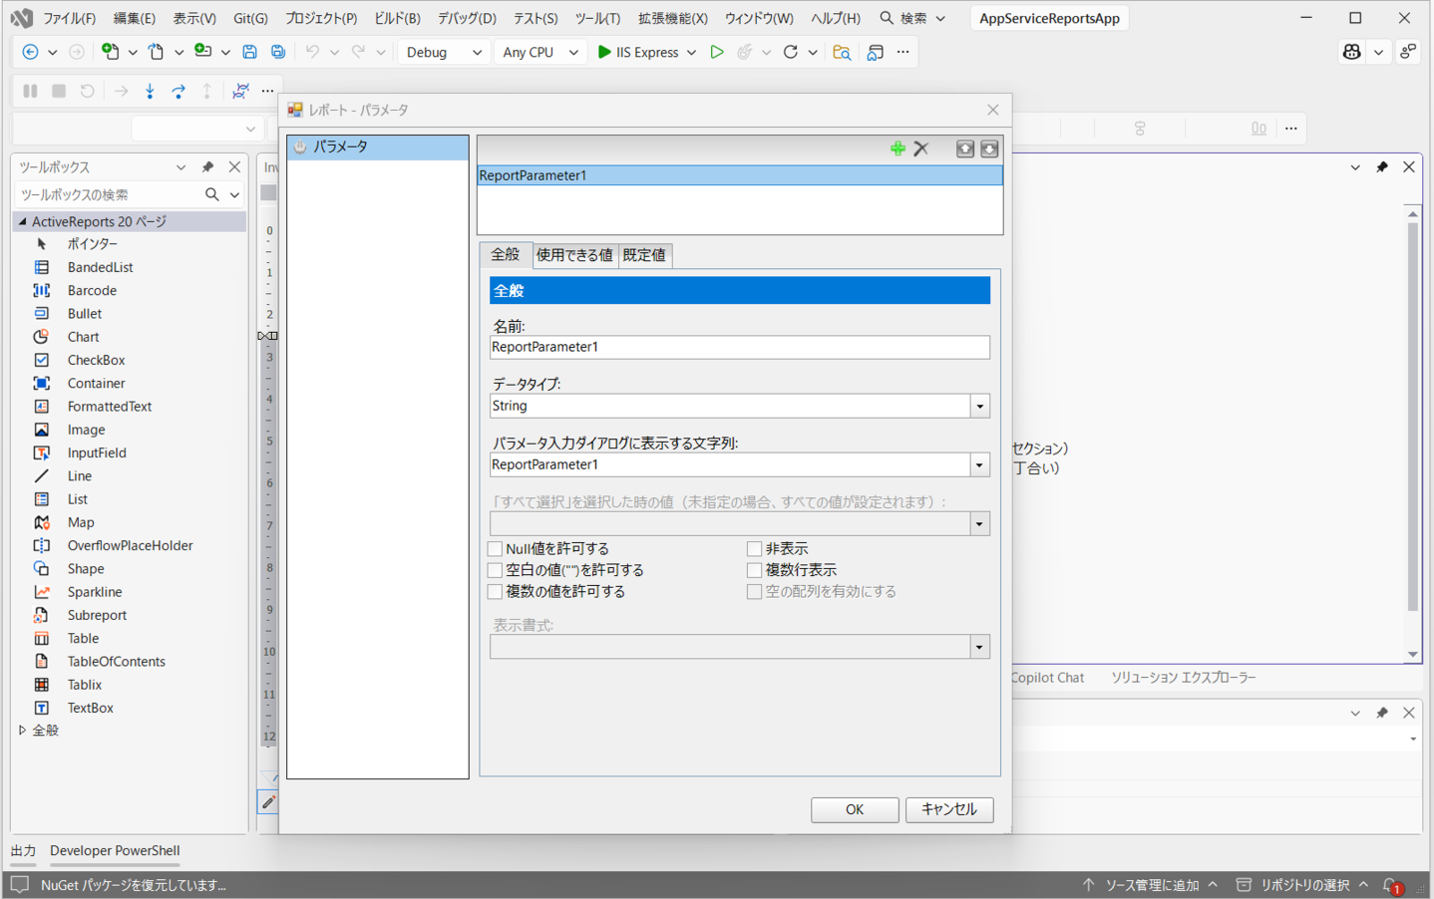Open the 検索 search button in the title bar
The width and height of the screenshot is (1434, 899).
[x=912, y=18]
